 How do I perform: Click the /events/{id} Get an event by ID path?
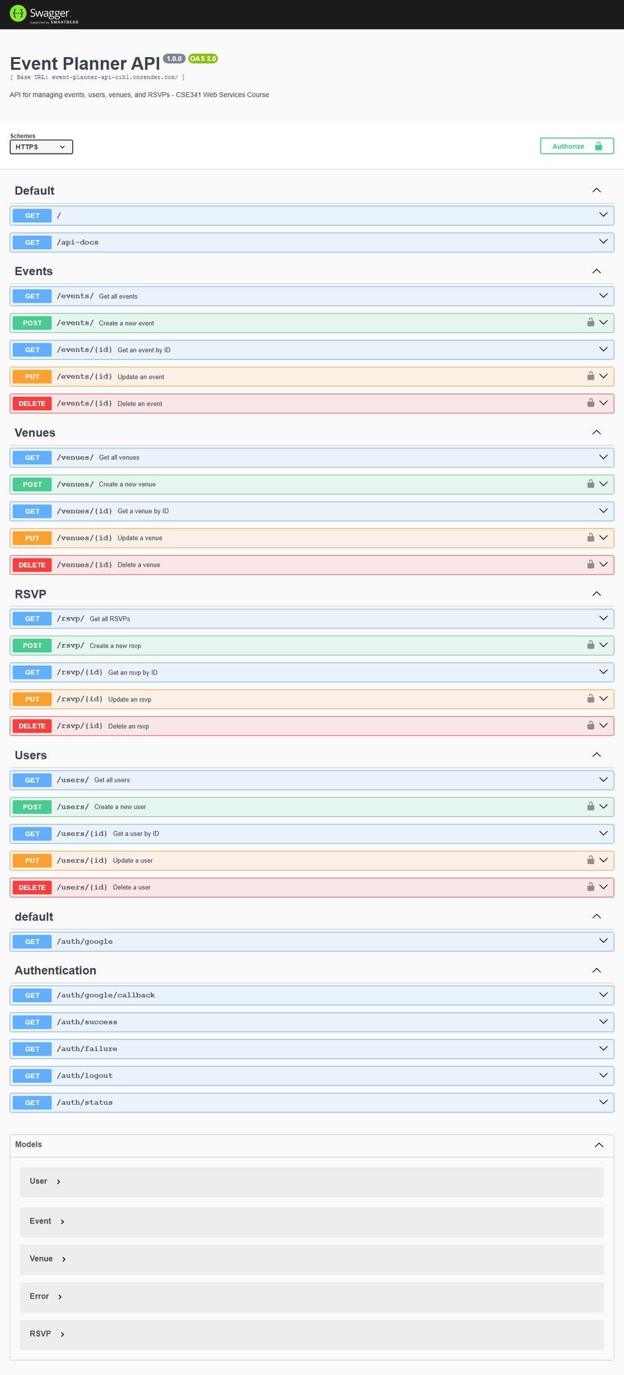click(85, 349)
